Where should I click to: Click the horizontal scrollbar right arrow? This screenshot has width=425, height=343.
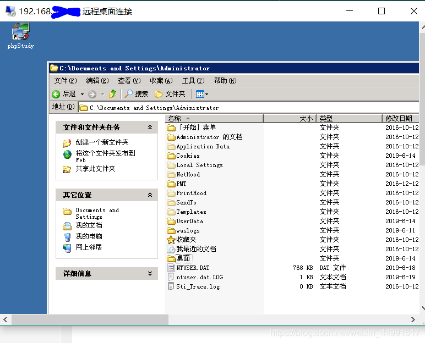[413, 320]
